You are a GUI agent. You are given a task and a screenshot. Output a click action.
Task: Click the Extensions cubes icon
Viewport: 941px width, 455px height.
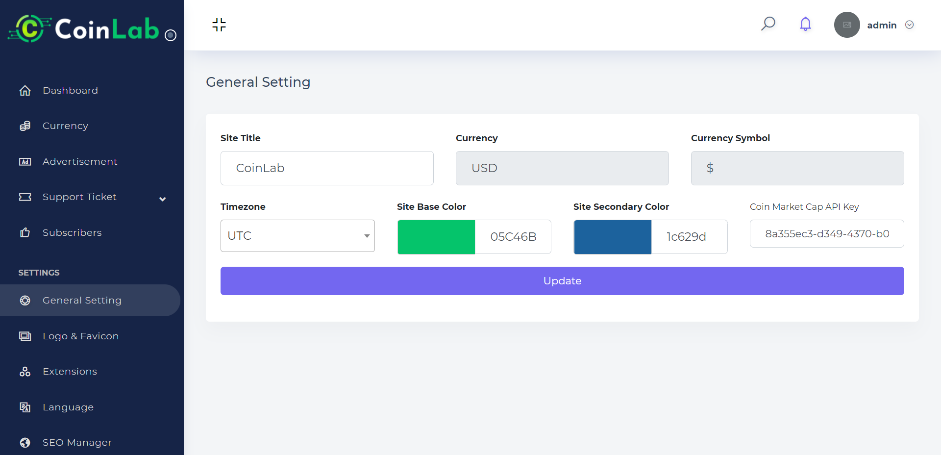25,372
